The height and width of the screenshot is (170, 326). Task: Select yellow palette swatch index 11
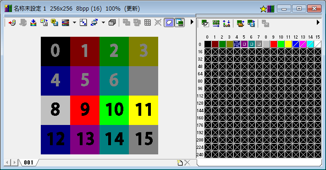tap(288, 44)
